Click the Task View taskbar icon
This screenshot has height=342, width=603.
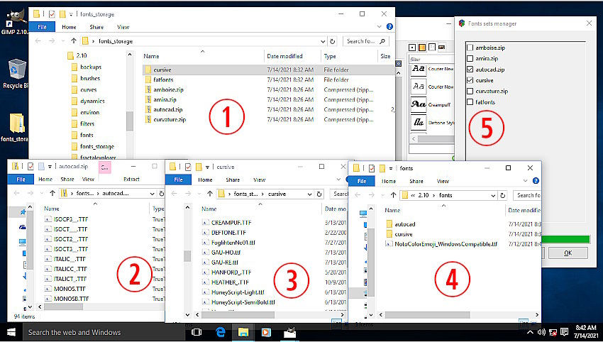197,332
